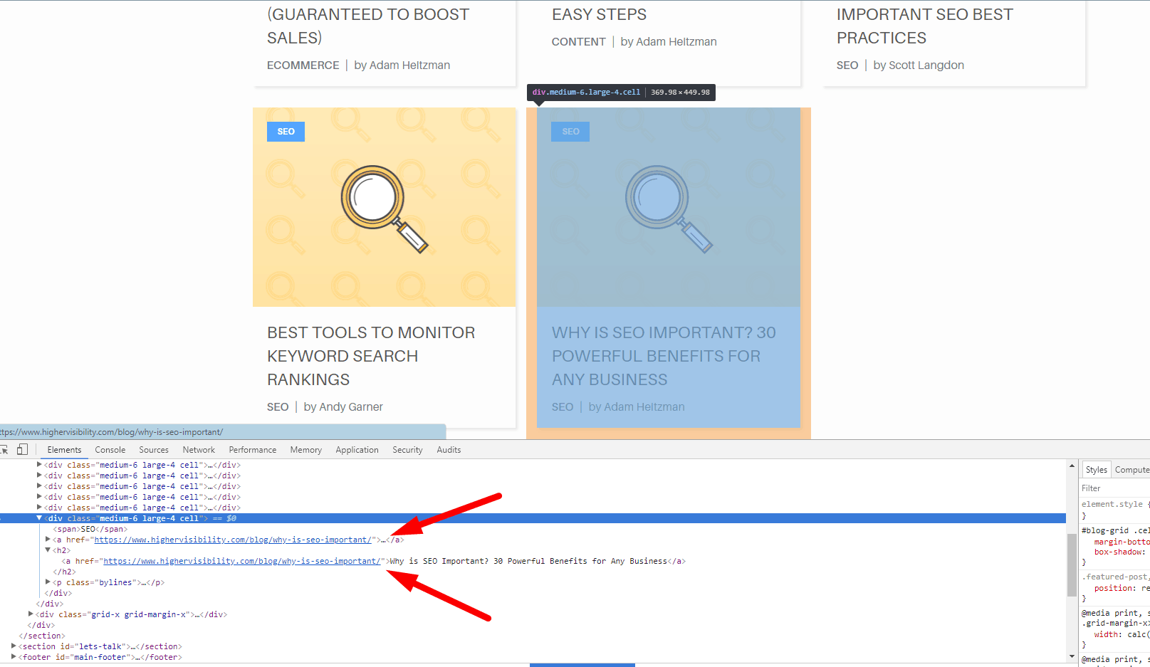Toggle the device toolbar emulation icon
Viewport: 1150px width, 667px height.
tap(23, 448)
